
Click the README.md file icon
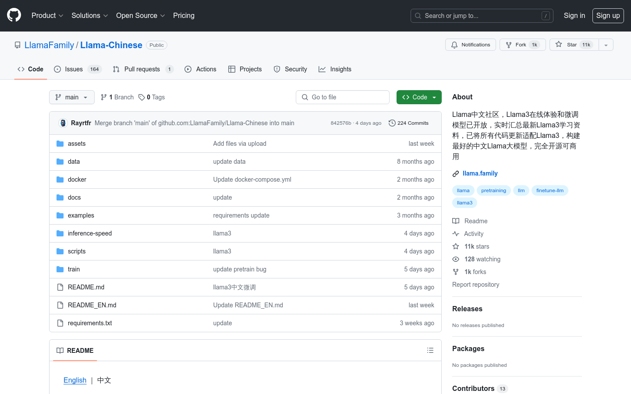60,287
